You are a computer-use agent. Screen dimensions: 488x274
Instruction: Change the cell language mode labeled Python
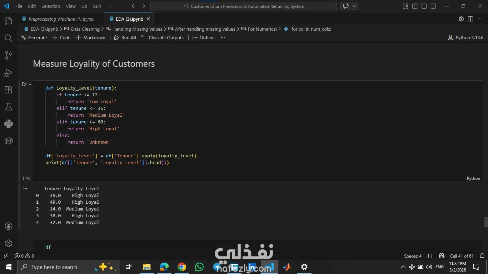[473, 178]
